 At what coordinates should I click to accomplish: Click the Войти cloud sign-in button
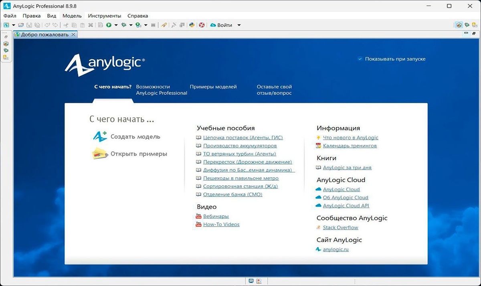click(221, 25)
